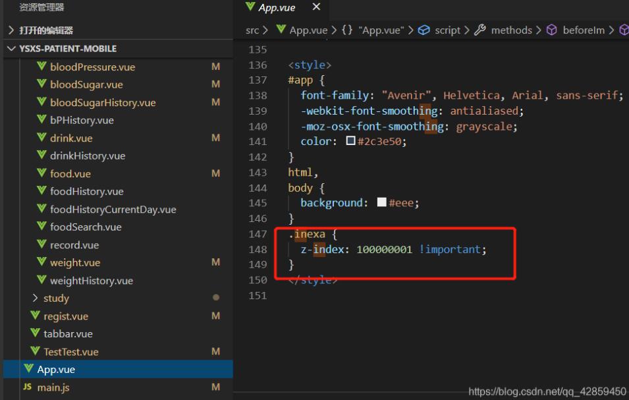The width and height of the screenshot is (629, 400).
Task: Click the JS icon beside main.js
Action: [27, 387]
